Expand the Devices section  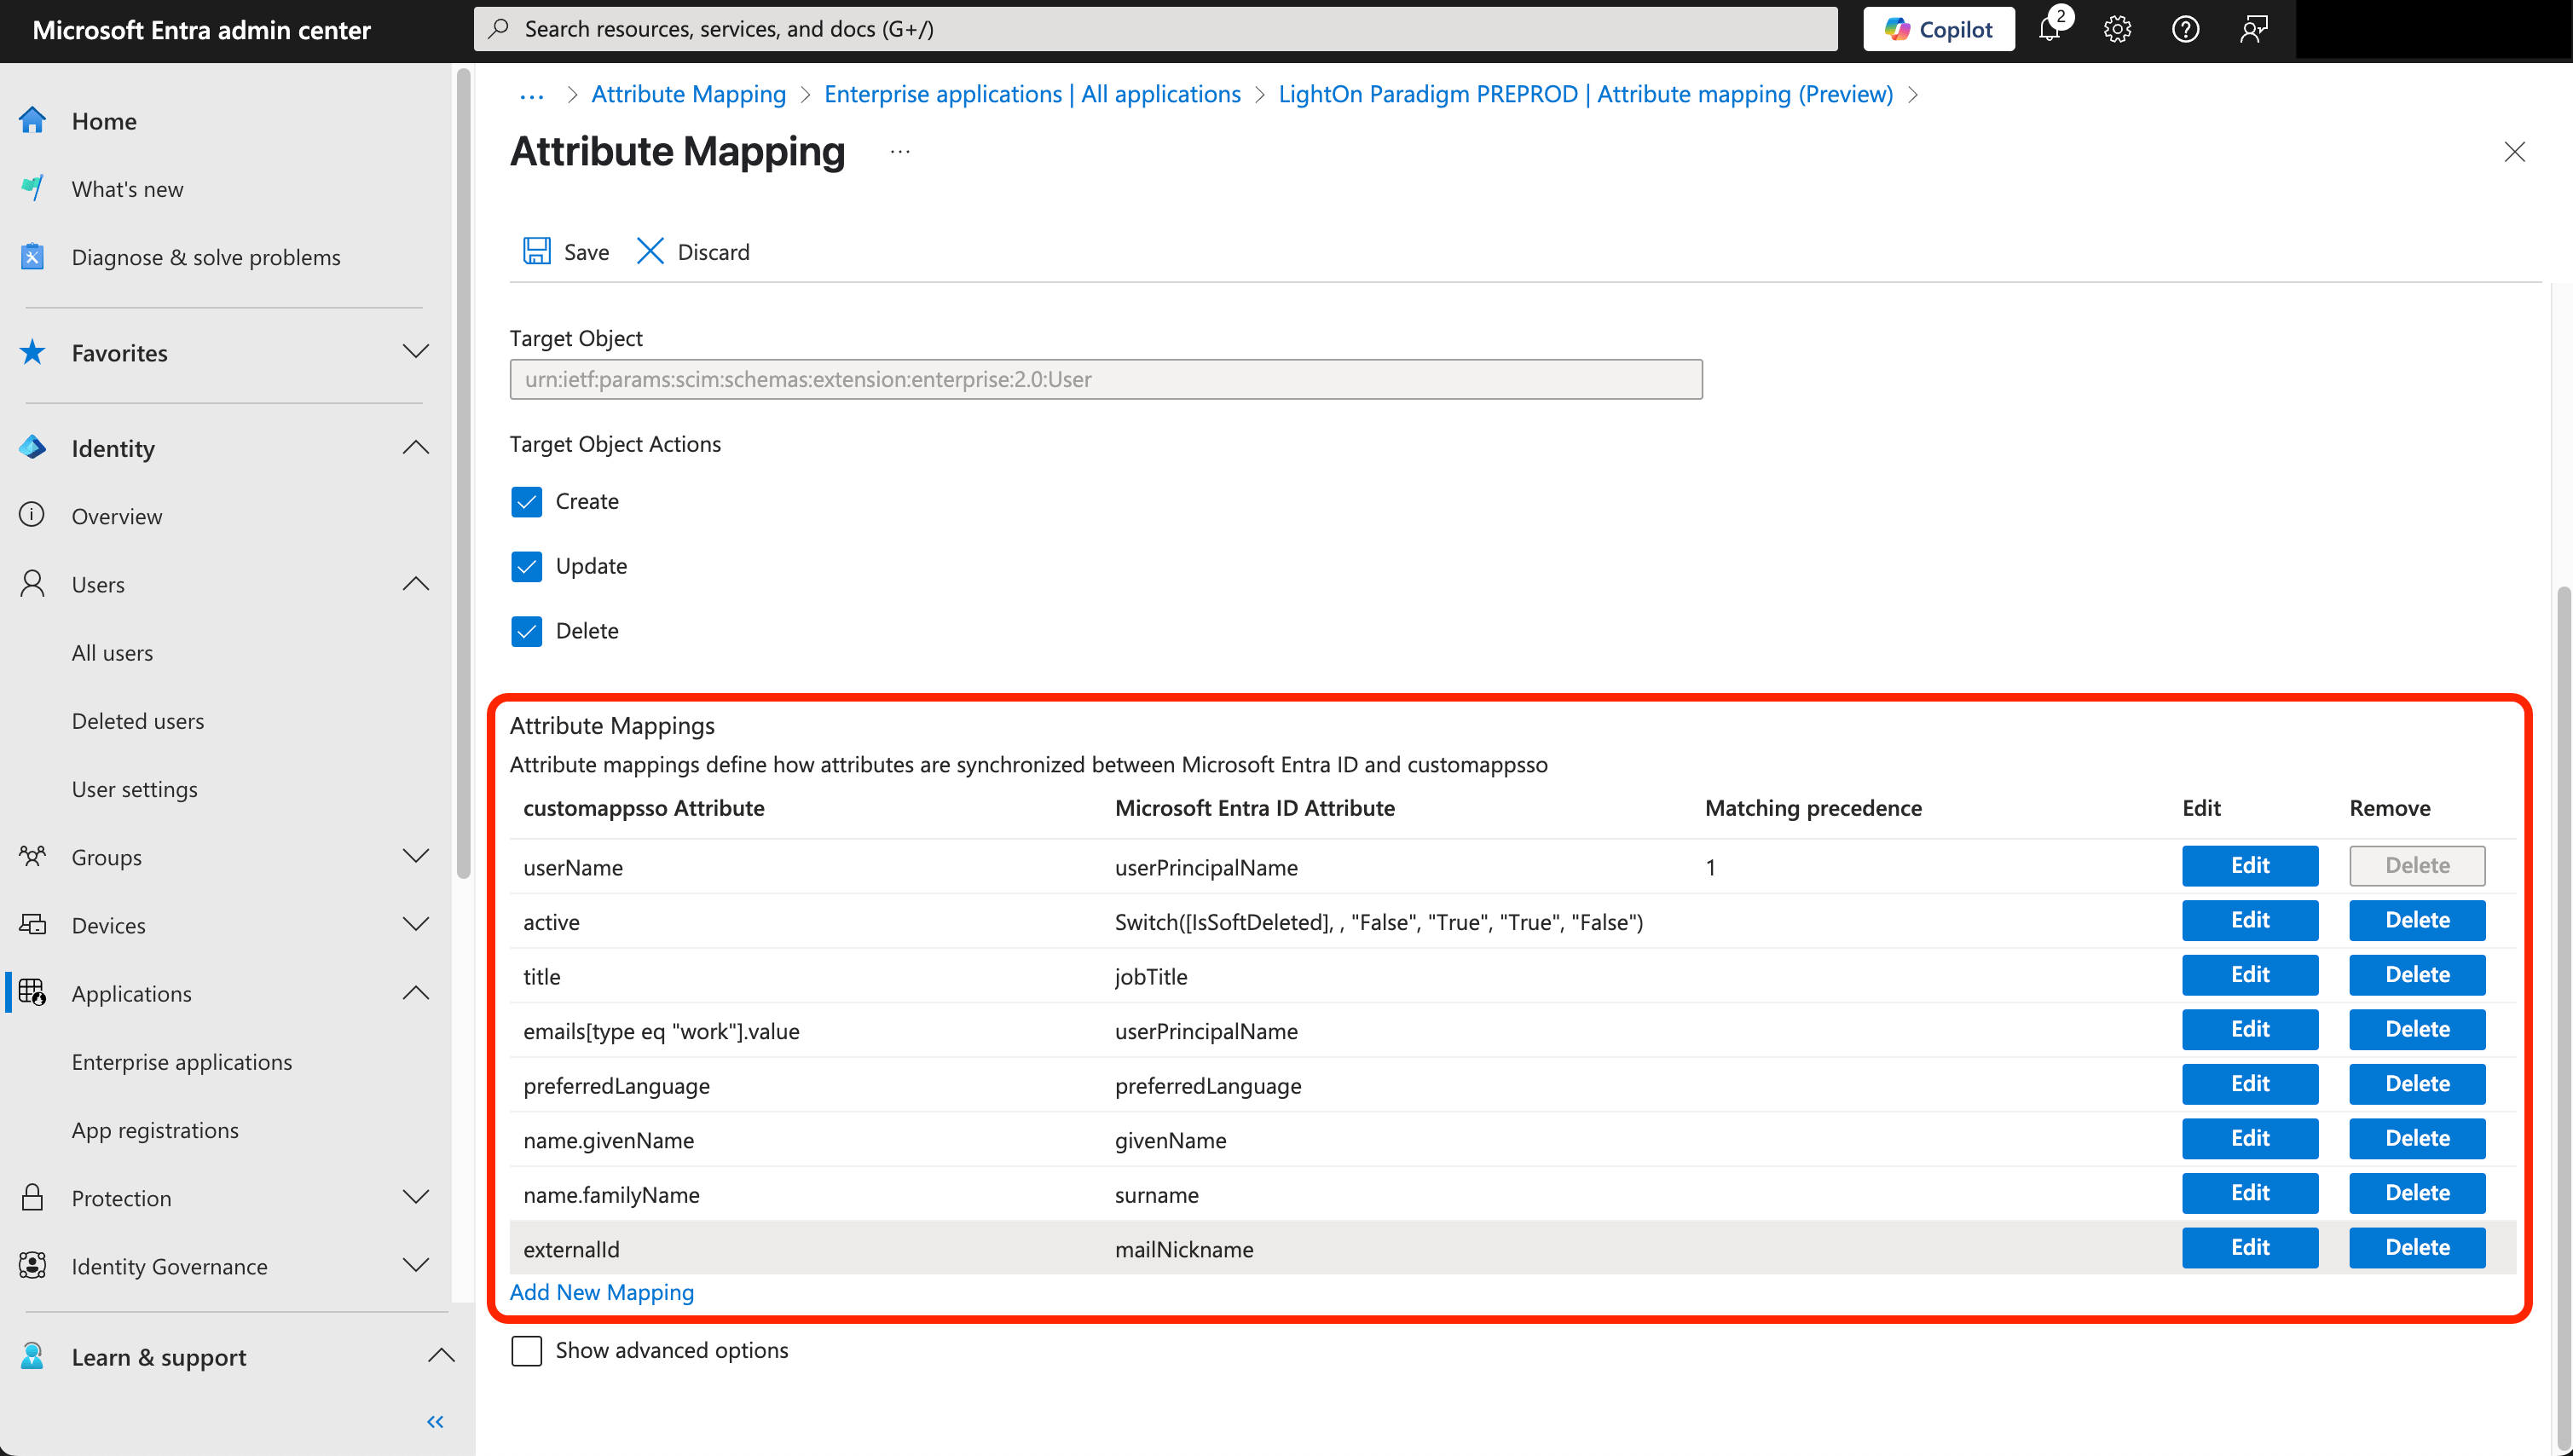pyautogui.click(x=416, y=924)
